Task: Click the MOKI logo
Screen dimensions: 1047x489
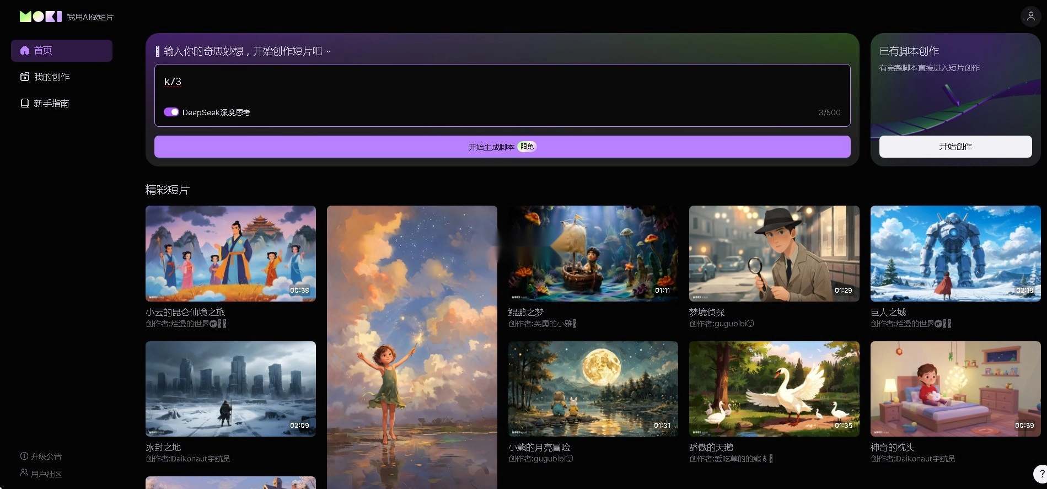Action: click(41, 17)
